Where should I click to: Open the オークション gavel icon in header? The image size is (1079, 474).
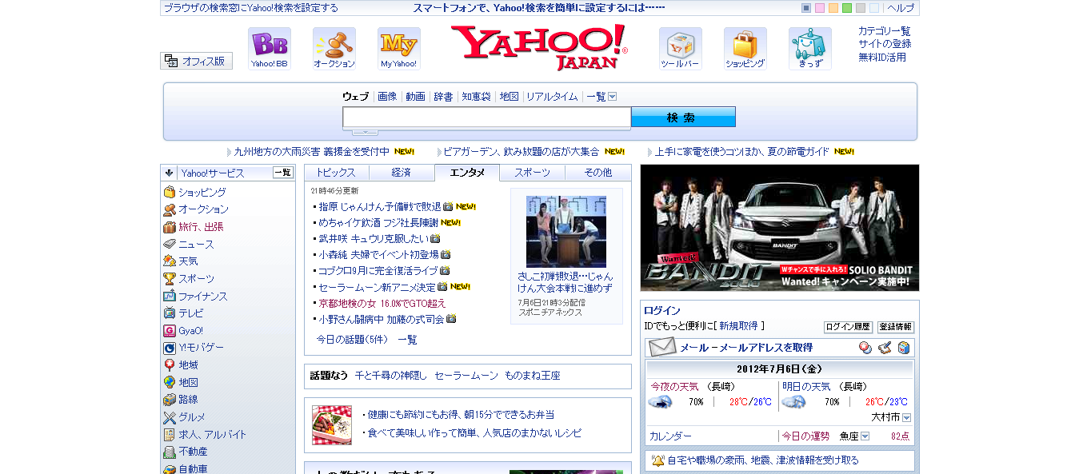[334, 49]
